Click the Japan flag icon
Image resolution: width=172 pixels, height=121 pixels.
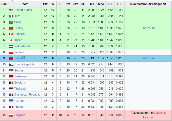click(11, 41)
